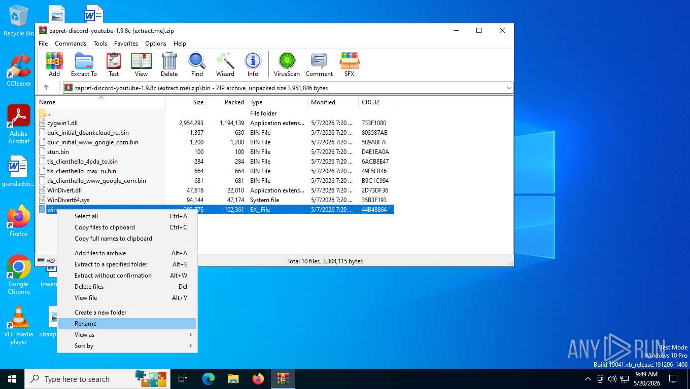Choose Extract without confirmation
The width and height of the screenshot is (690, 389).
(x=127, y=276)
